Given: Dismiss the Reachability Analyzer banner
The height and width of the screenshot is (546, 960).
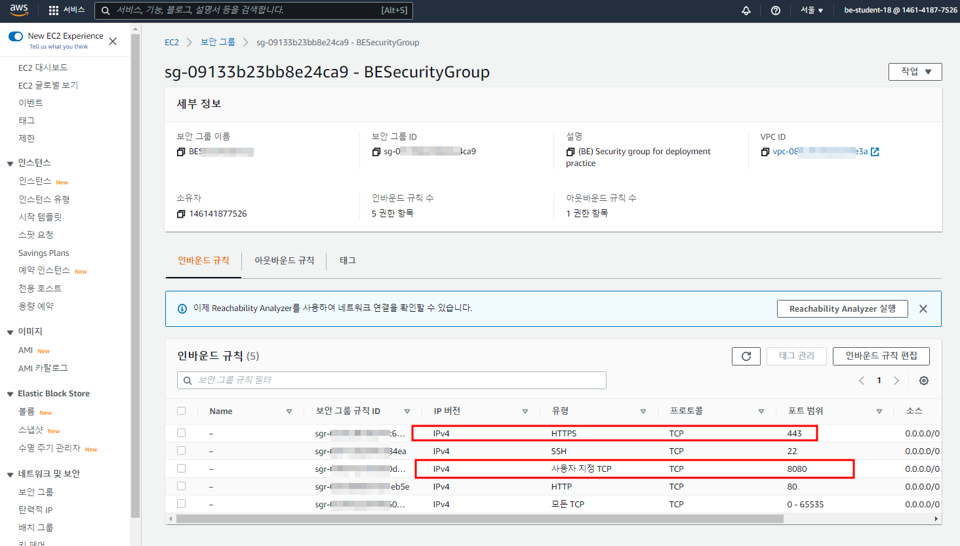Looking at the screenshot, I should pyautogui.click(x=923, y=309).
